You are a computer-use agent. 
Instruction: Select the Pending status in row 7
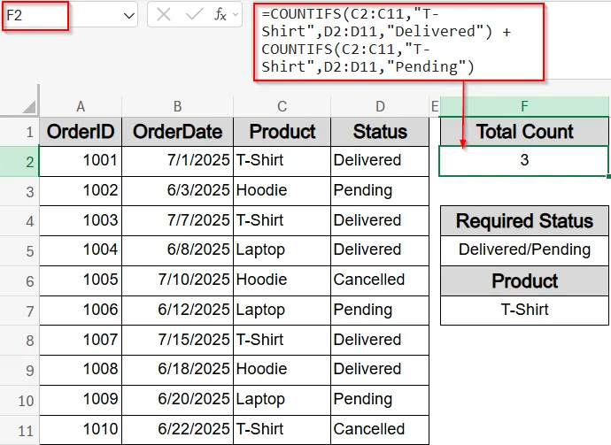tap(380, 311)
